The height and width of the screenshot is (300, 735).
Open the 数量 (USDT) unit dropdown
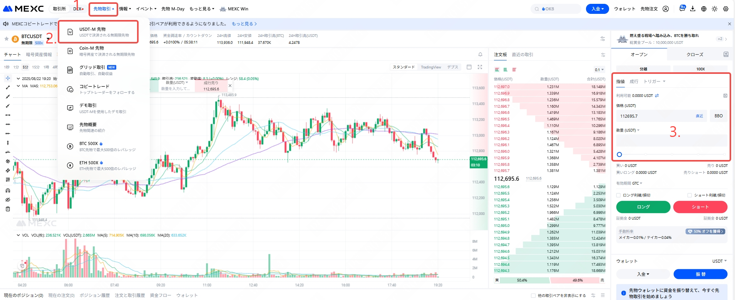[628, 130]
